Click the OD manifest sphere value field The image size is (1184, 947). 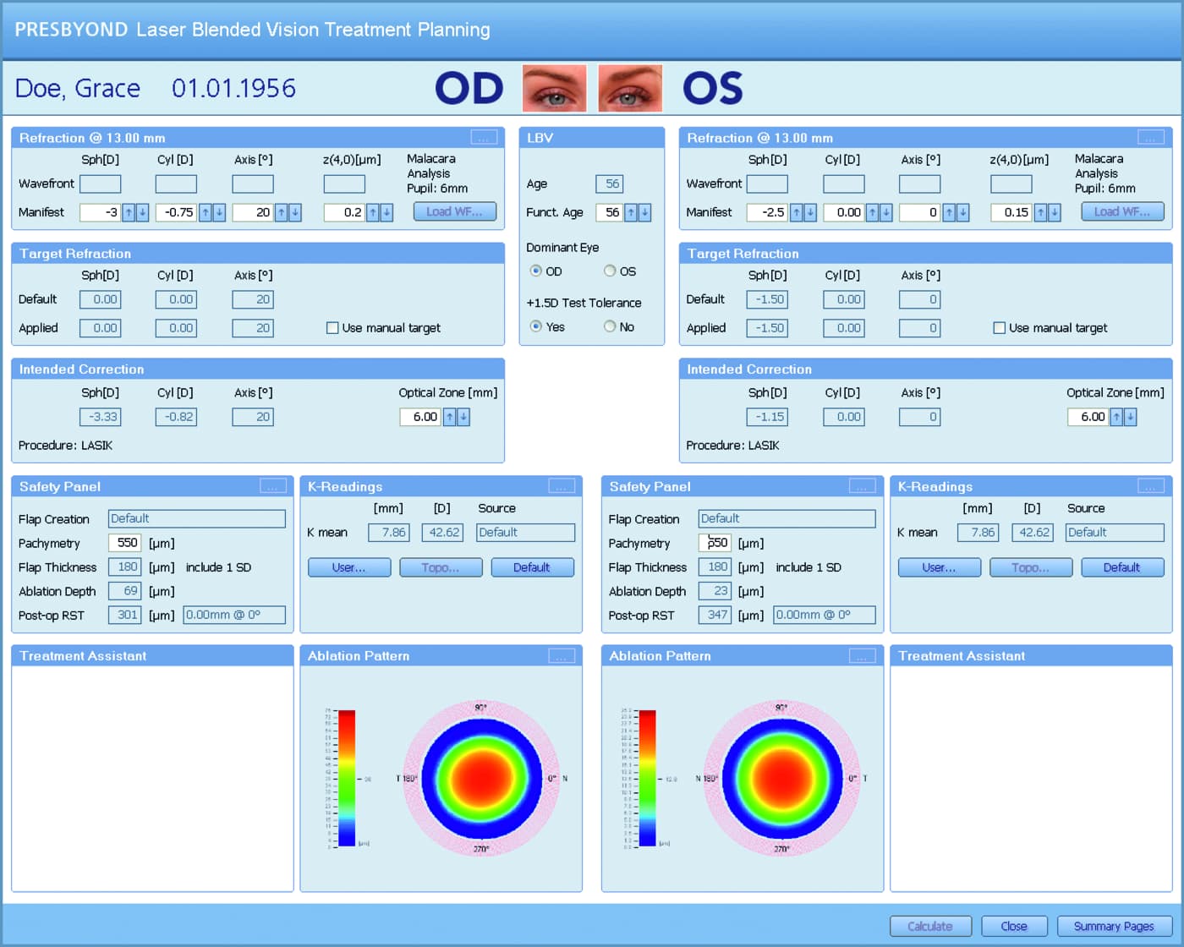101,212
